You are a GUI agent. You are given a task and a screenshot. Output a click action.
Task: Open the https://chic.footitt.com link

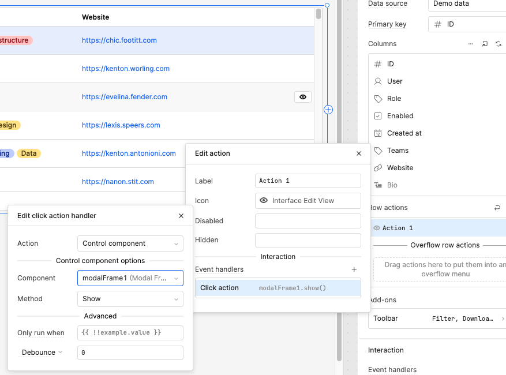coord(119,40)
